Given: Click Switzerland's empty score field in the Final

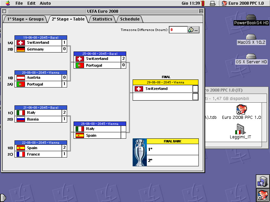Looking at the screenshot, I should (195, 89).
